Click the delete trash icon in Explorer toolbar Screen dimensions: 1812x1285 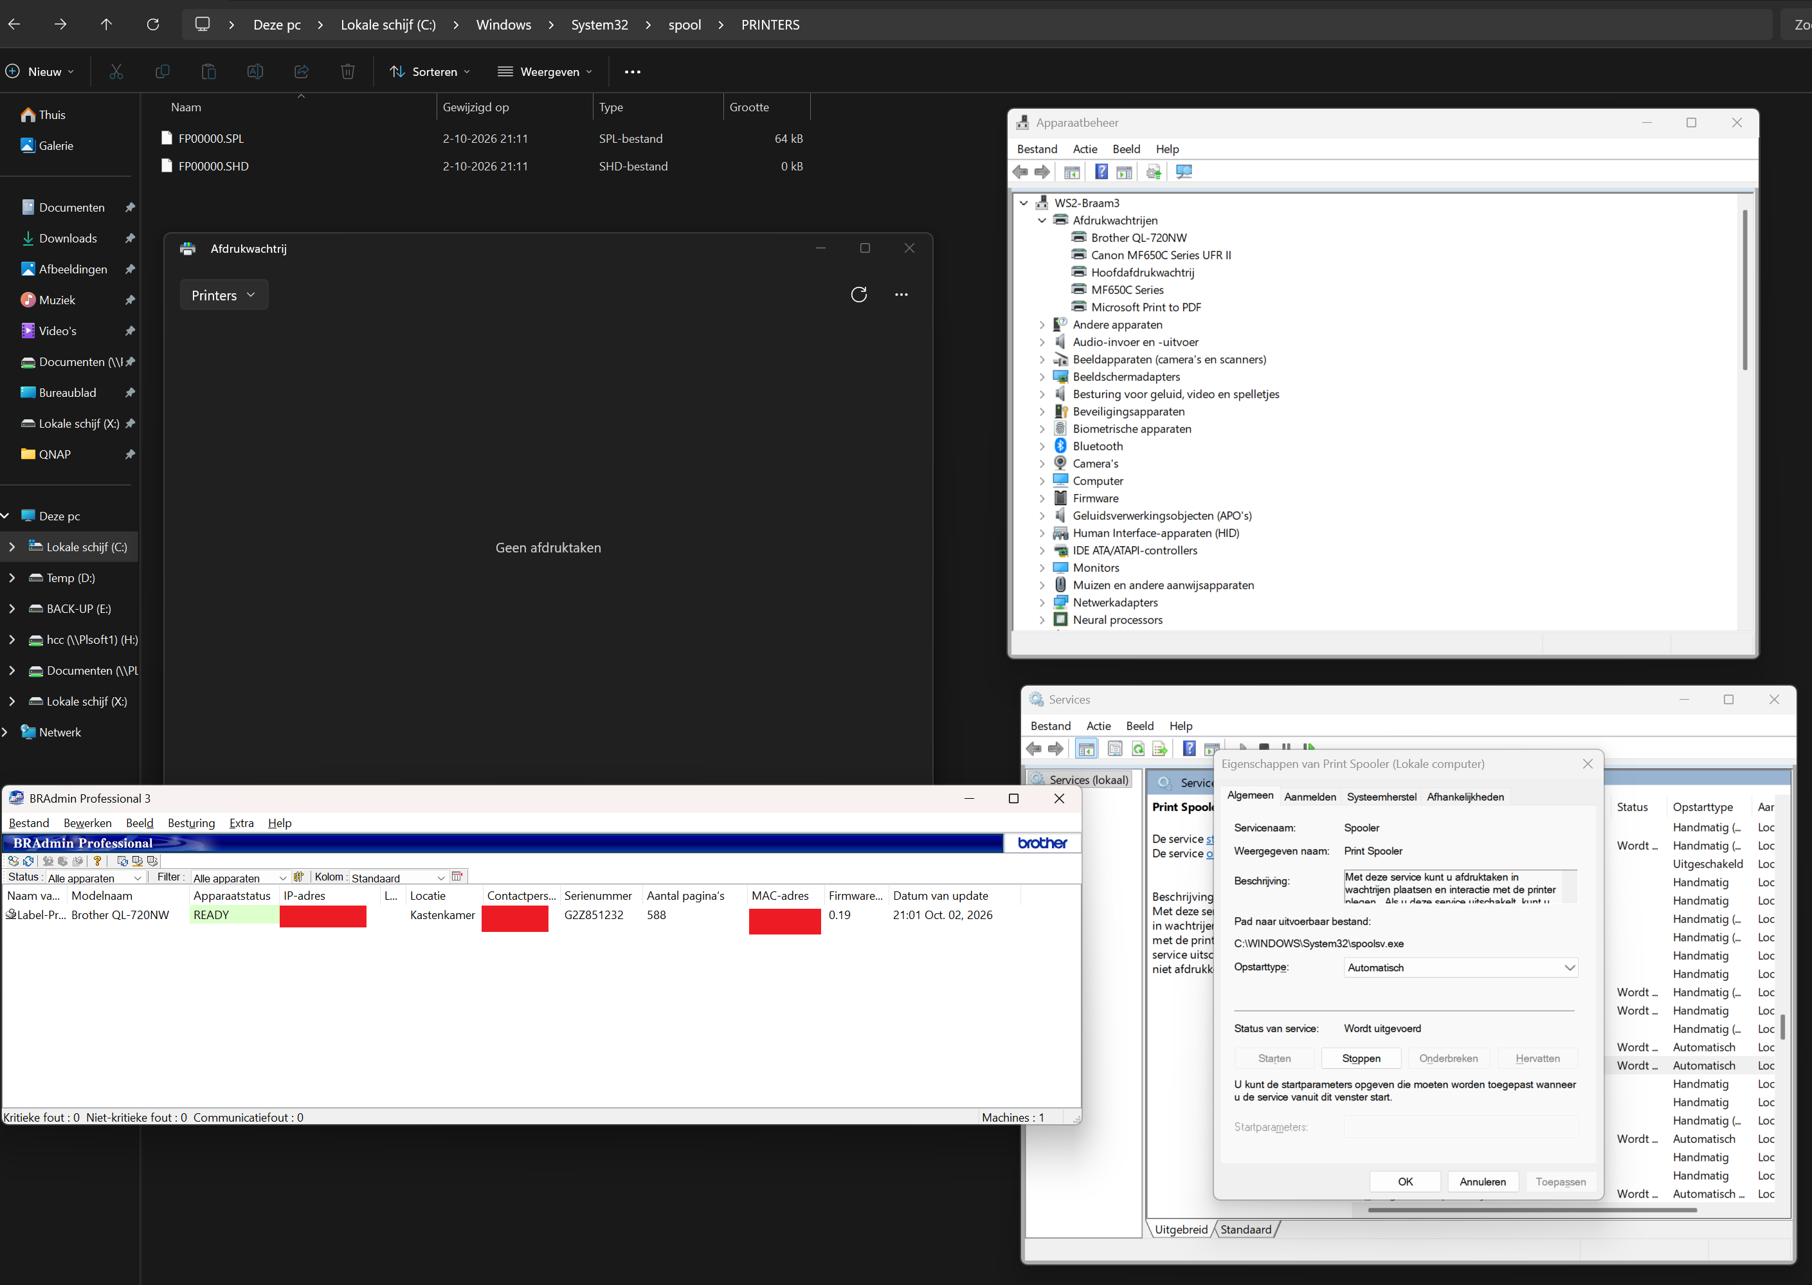(x=347, y=72)
